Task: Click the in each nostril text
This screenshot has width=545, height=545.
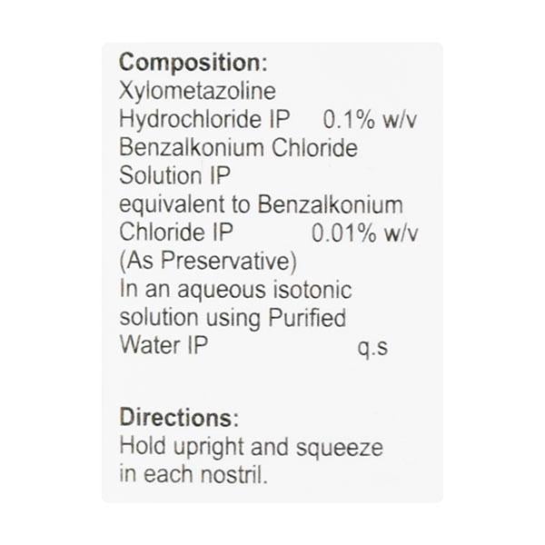Action: [x=193, y=475]
